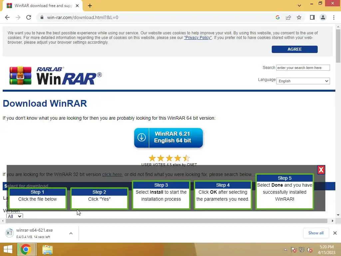
Task: Share this page via share icon
Action: point(288,17)
